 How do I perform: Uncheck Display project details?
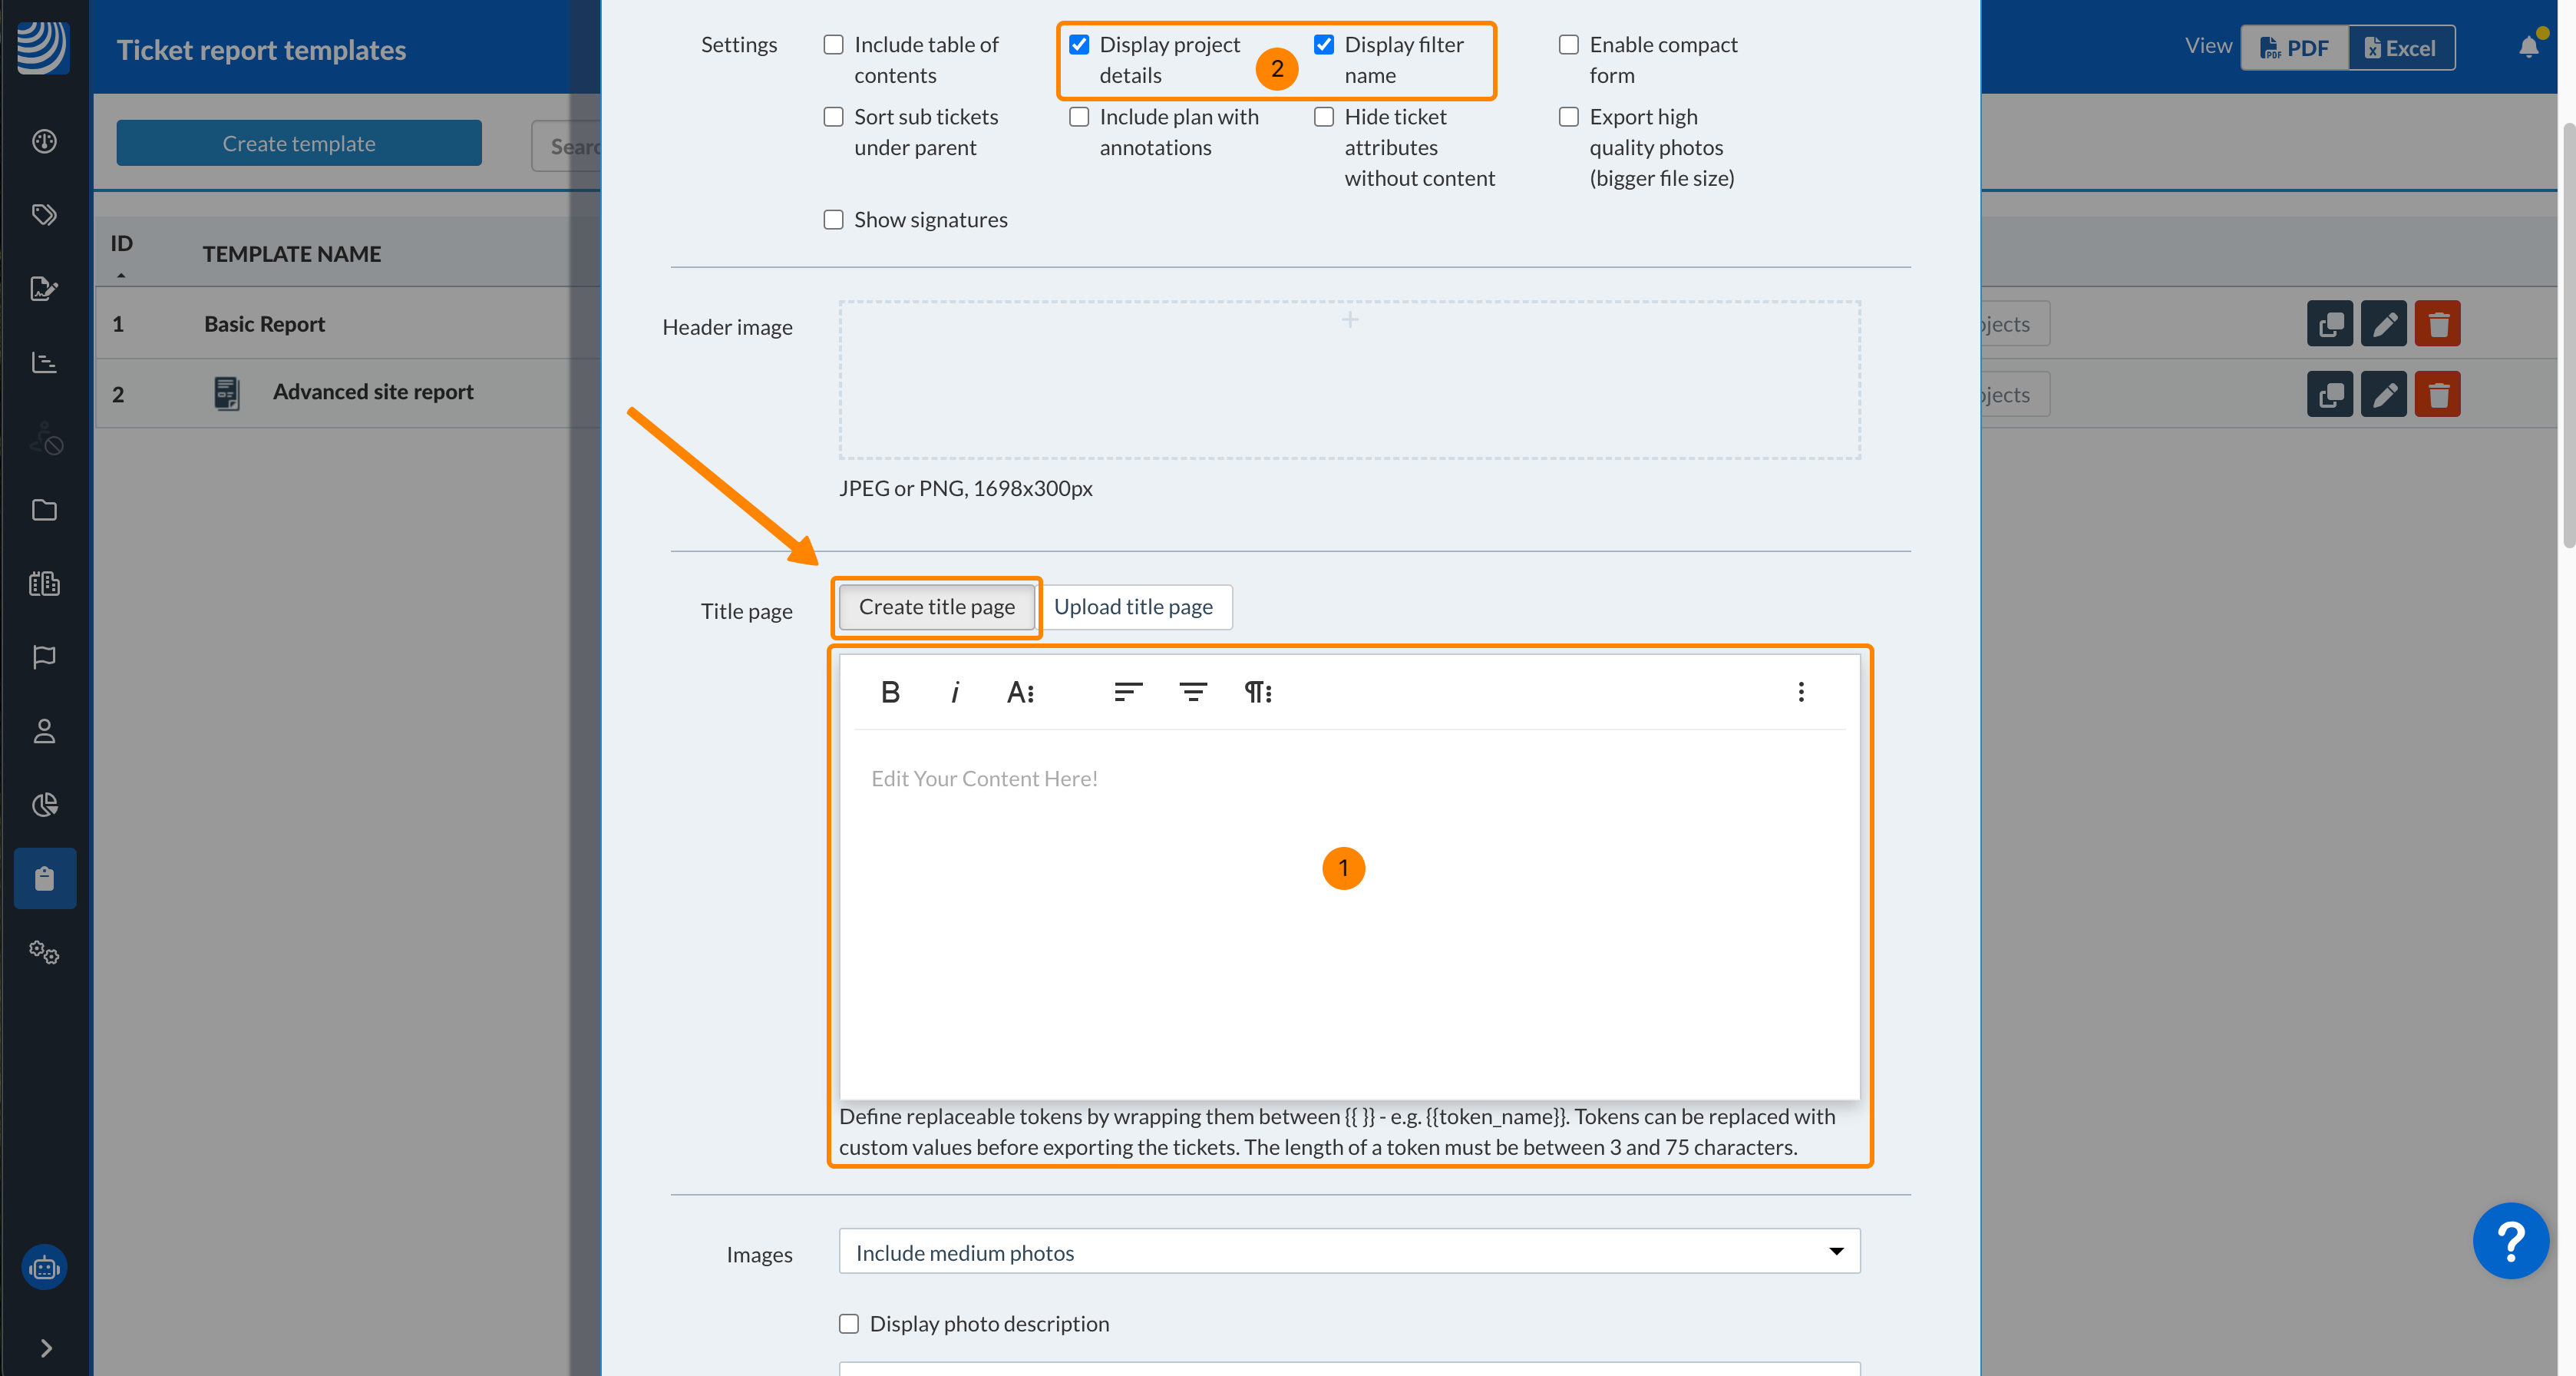tap(1078, 45)
